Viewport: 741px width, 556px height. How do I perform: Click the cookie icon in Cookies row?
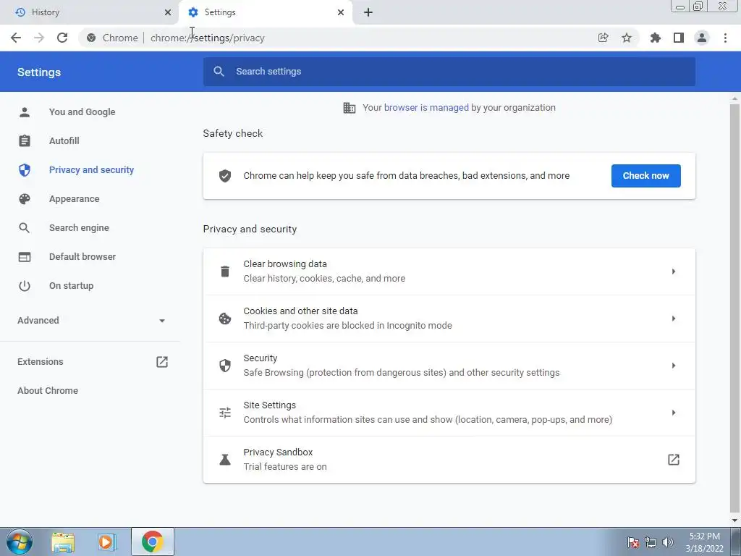[x=225, y=319]
